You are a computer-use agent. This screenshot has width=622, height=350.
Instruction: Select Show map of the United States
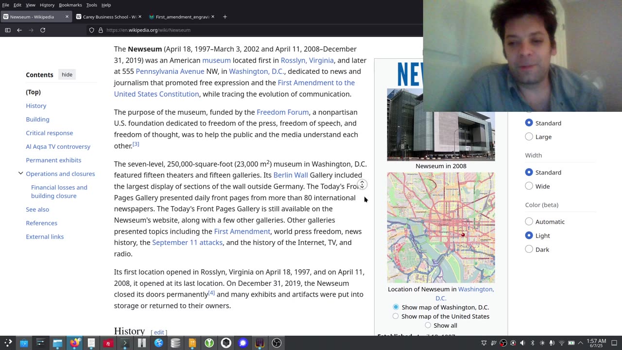[396, 316]
